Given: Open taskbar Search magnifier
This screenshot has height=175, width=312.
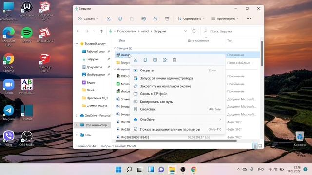Looking at the screenshot, I should click(x=129, y=170).
